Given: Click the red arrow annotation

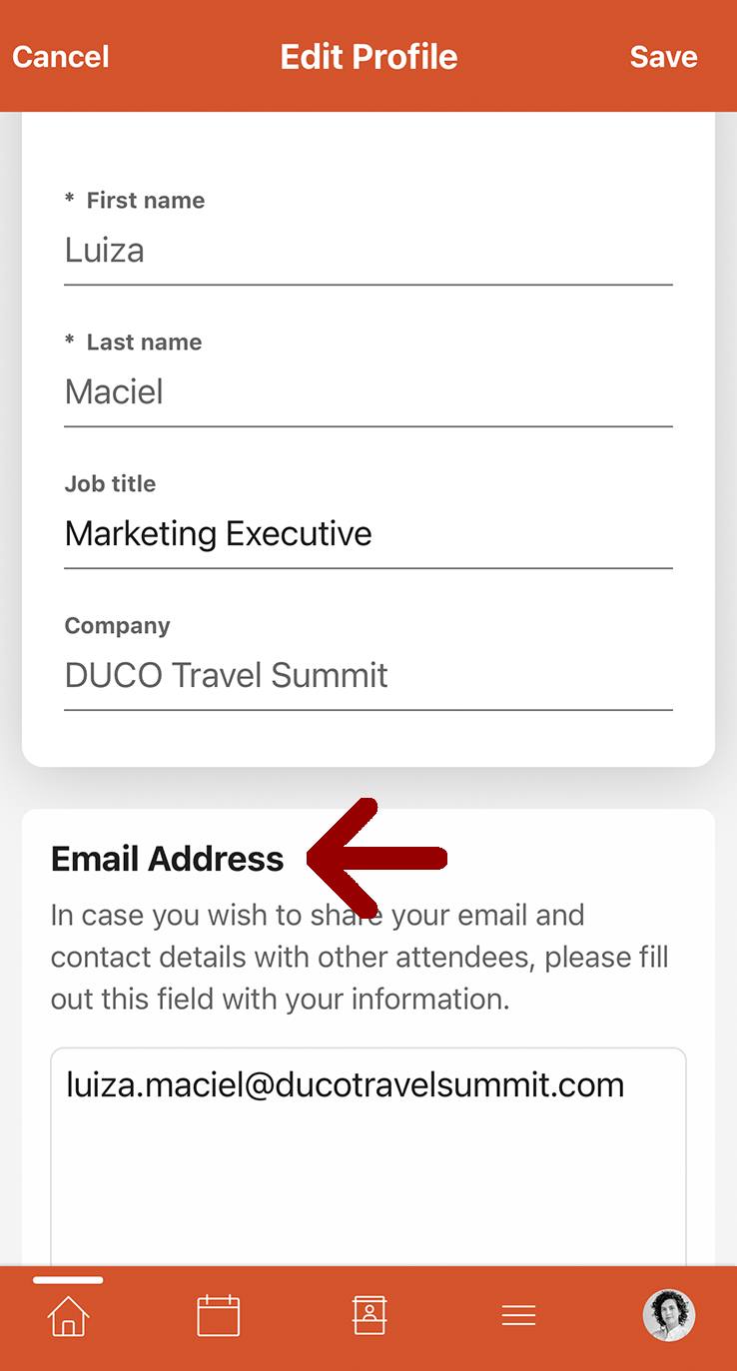Looking at the screenshot, I should pyautogui.click(x=376, y=858).
